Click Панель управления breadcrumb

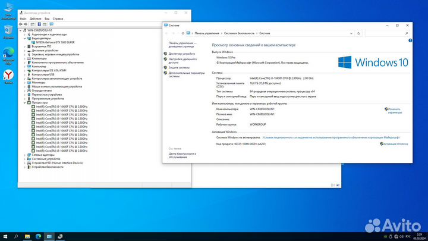pyautogui.click(x=207, y=33)
